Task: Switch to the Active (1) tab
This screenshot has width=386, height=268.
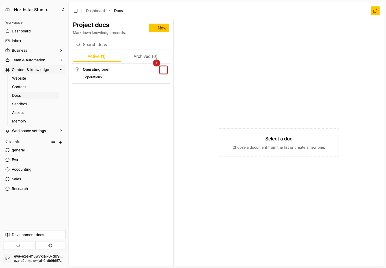Action: pyautogui.click(x=96, y=57)
